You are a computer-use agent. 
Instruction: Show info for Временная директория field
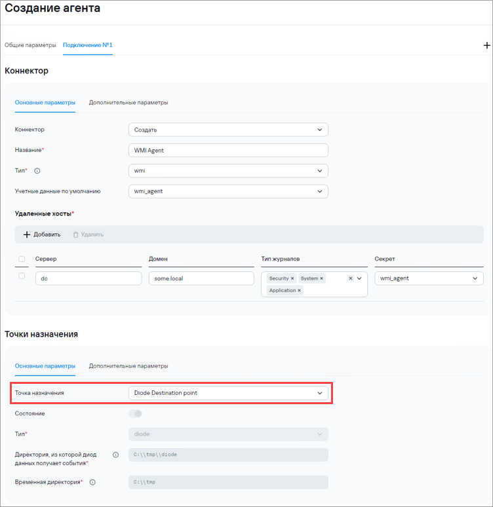point(92,482)
